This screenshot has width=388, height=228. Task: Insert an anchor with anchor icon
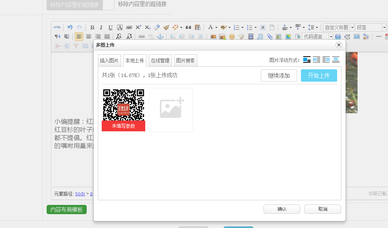[161, 37]
